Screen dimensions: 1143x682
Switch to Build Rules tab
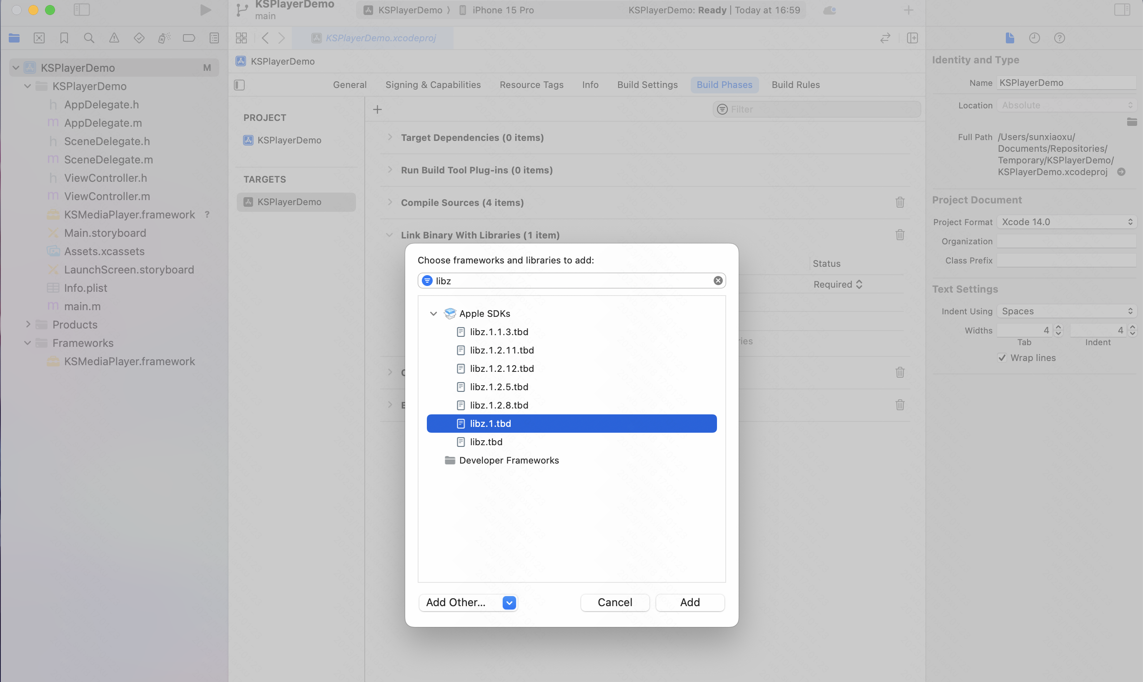796,85
